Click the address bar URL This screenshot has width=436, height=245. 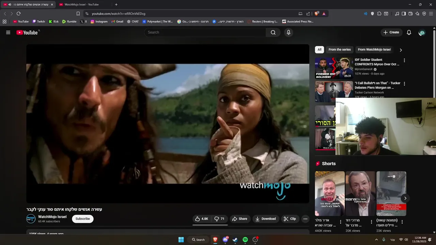pos(119,14)
